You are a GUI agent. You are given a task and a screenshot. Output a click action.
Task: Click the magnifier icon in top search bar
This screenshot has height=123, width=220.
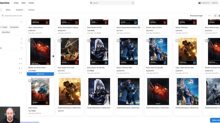[91, 3]
